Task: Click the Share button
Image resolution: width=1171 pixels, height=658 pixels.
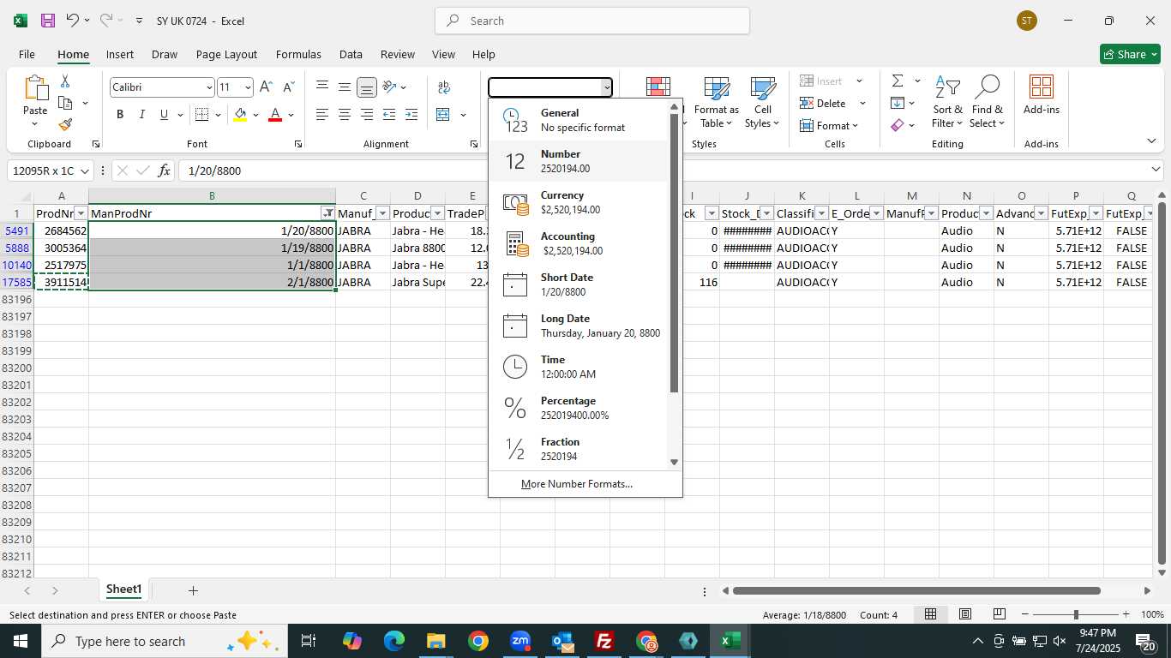Action: (1130, 54)
